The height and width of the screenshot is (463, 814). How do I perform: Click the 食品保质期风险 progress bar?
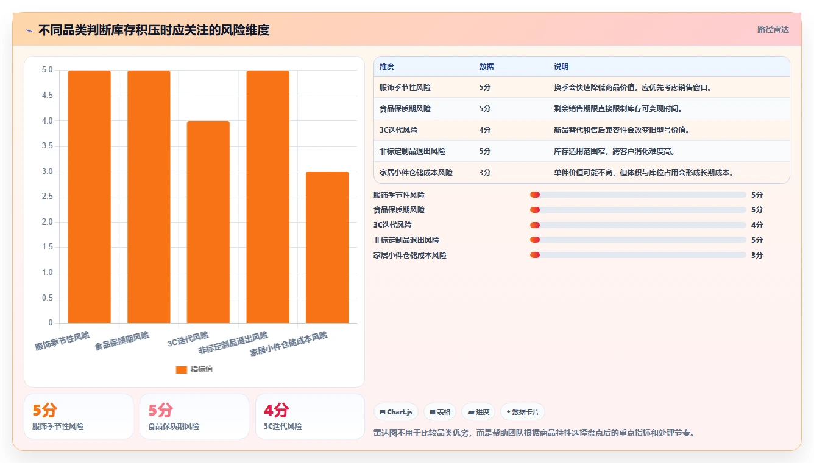(x=638, y=210)
